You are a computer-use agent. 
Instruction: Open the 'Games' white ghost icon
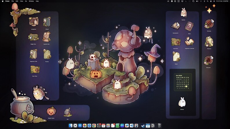182,102
